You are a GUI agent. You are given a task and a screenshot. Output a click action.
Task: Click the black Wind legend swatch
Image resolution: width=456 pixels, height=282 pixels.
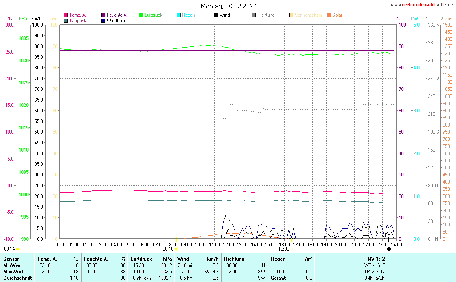216,15
